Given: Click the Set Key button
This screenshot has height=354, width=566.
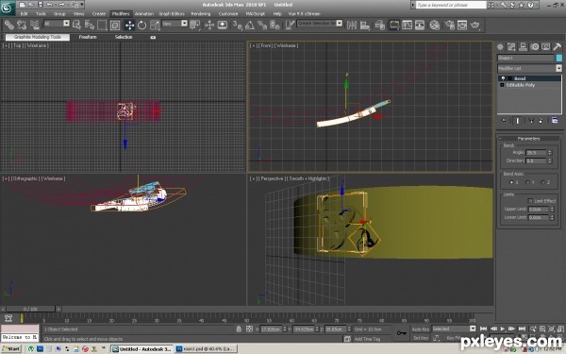Looking at the screenshot, I should (421, 338).
